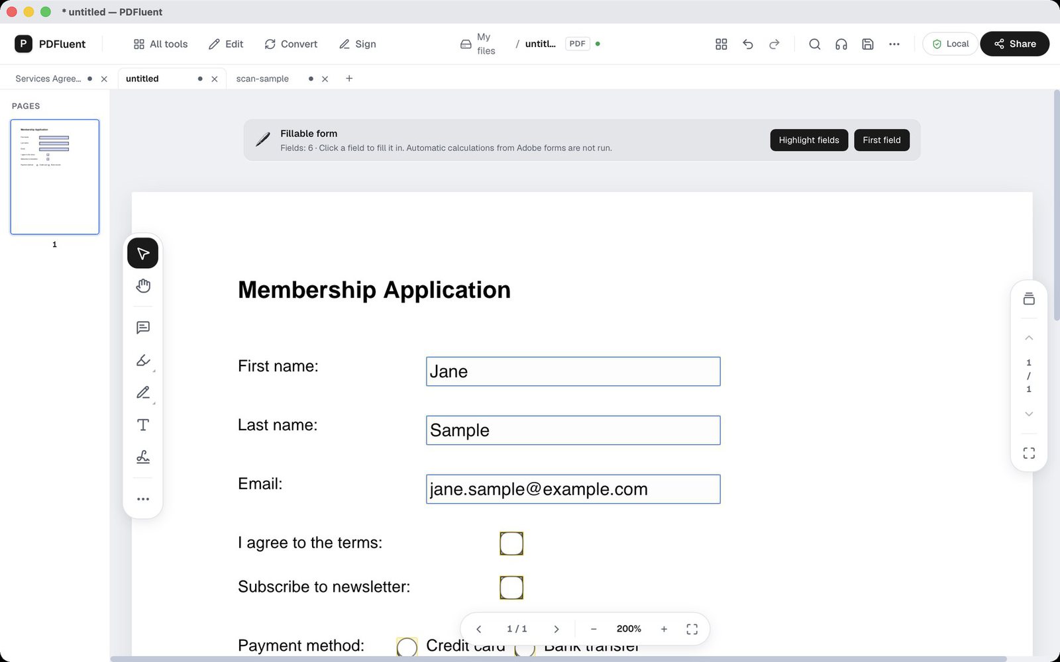Open the page layers panel icon
Screen dimensions: 1060x662
click(1029, 299)
